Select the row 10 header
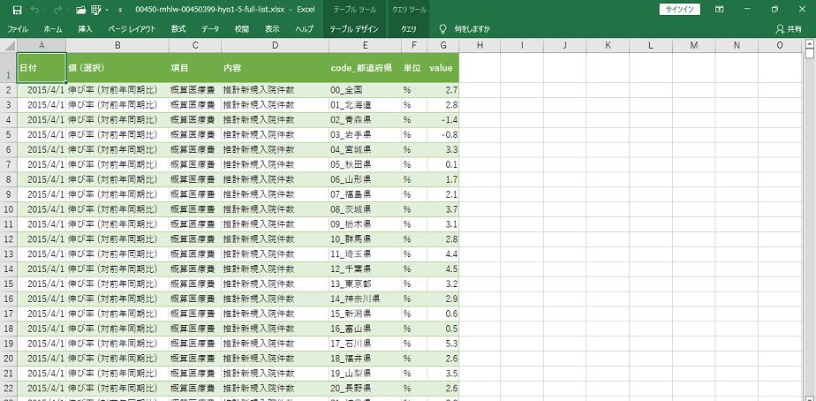Viewport: 816px width, 401px height. click(8, 209)
